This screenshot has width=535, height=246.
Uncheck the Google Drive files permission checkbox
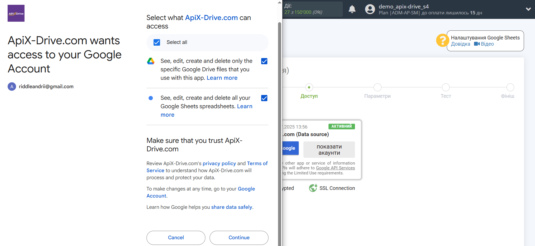click(264, 61)
